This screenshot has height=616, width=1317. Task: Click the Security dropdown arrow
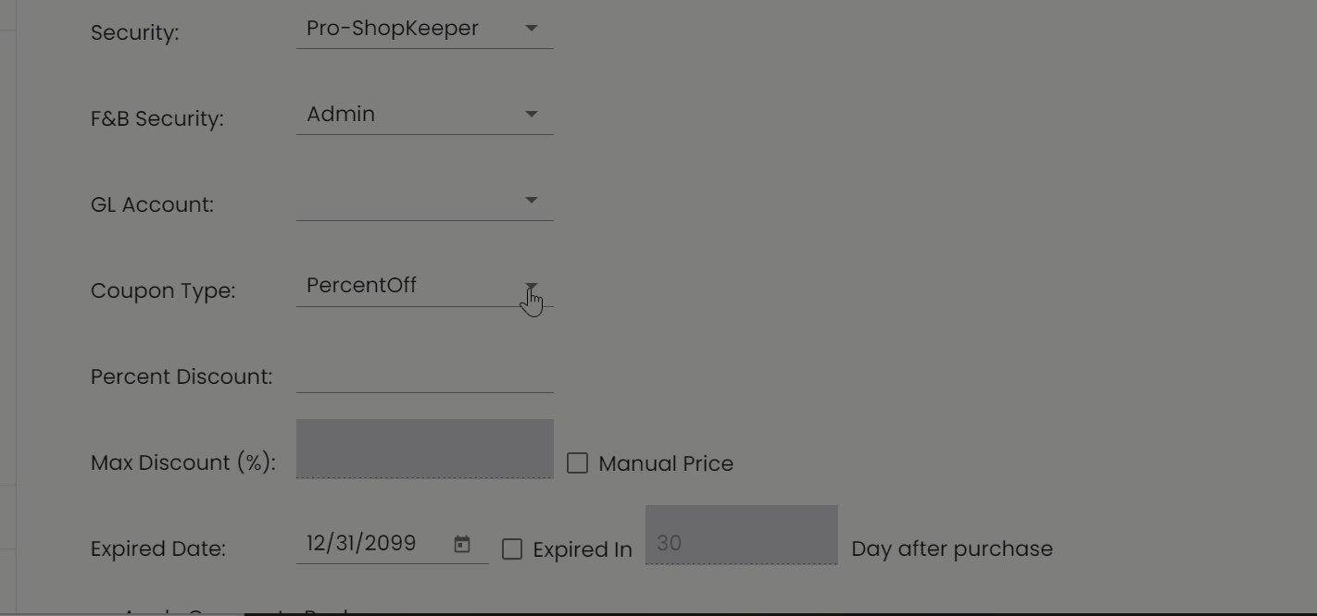coord(532,29)
